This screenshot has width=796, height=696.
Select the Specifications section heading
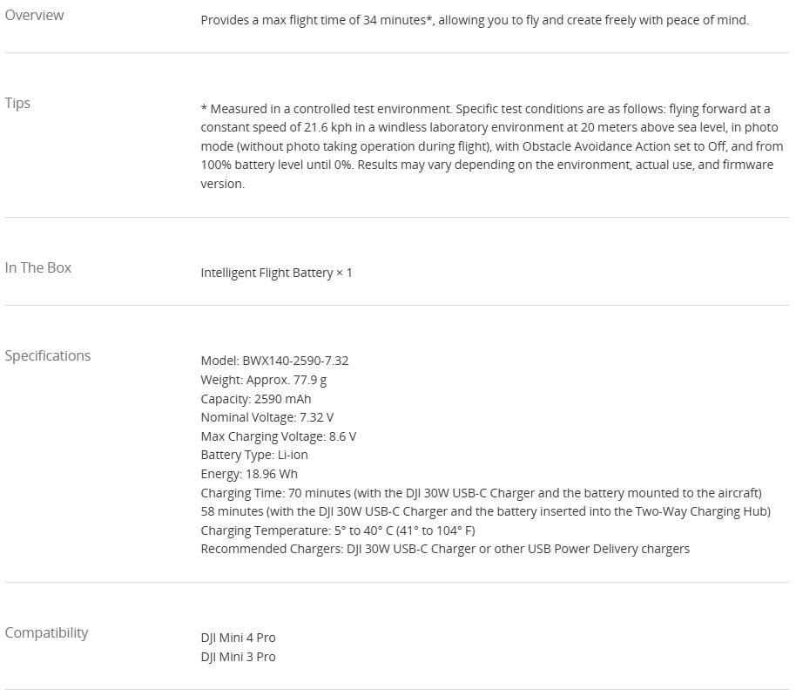click(48, 355)
